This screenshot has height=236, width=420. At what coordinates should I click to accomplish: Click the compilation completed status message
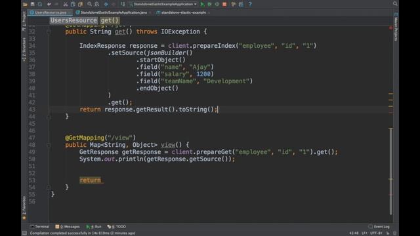click(x=83, y=233)
